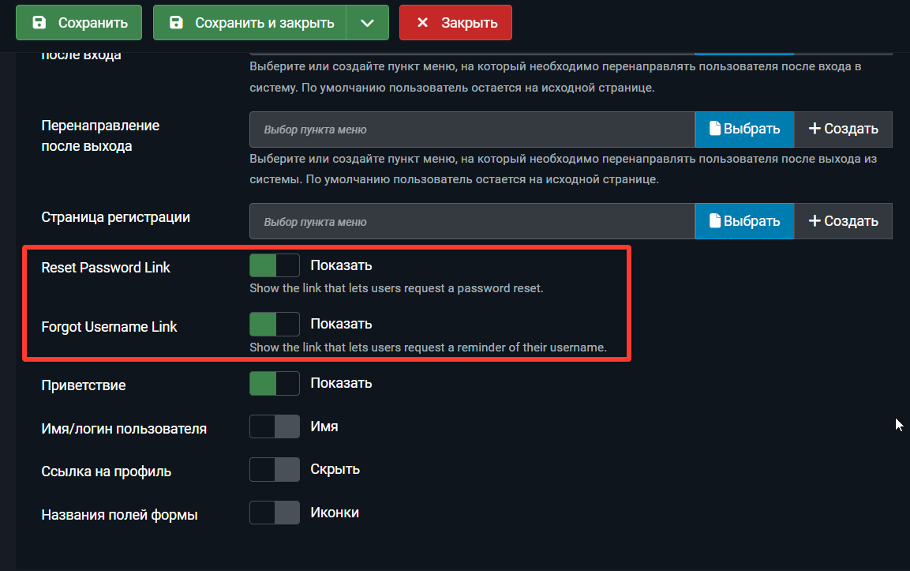Click the Названия полей формы label

tap(119, 515)
